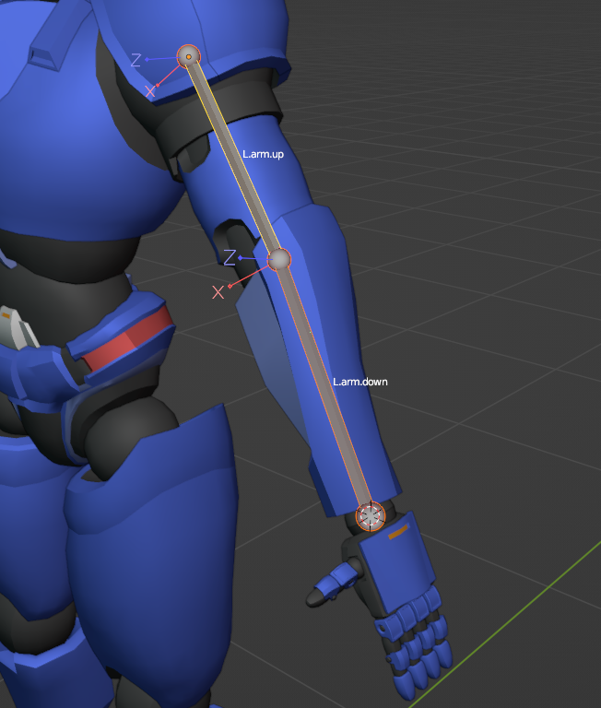Select the L.arm.up bone shaft
The image size is (601, 708).
tap(234, 158)
